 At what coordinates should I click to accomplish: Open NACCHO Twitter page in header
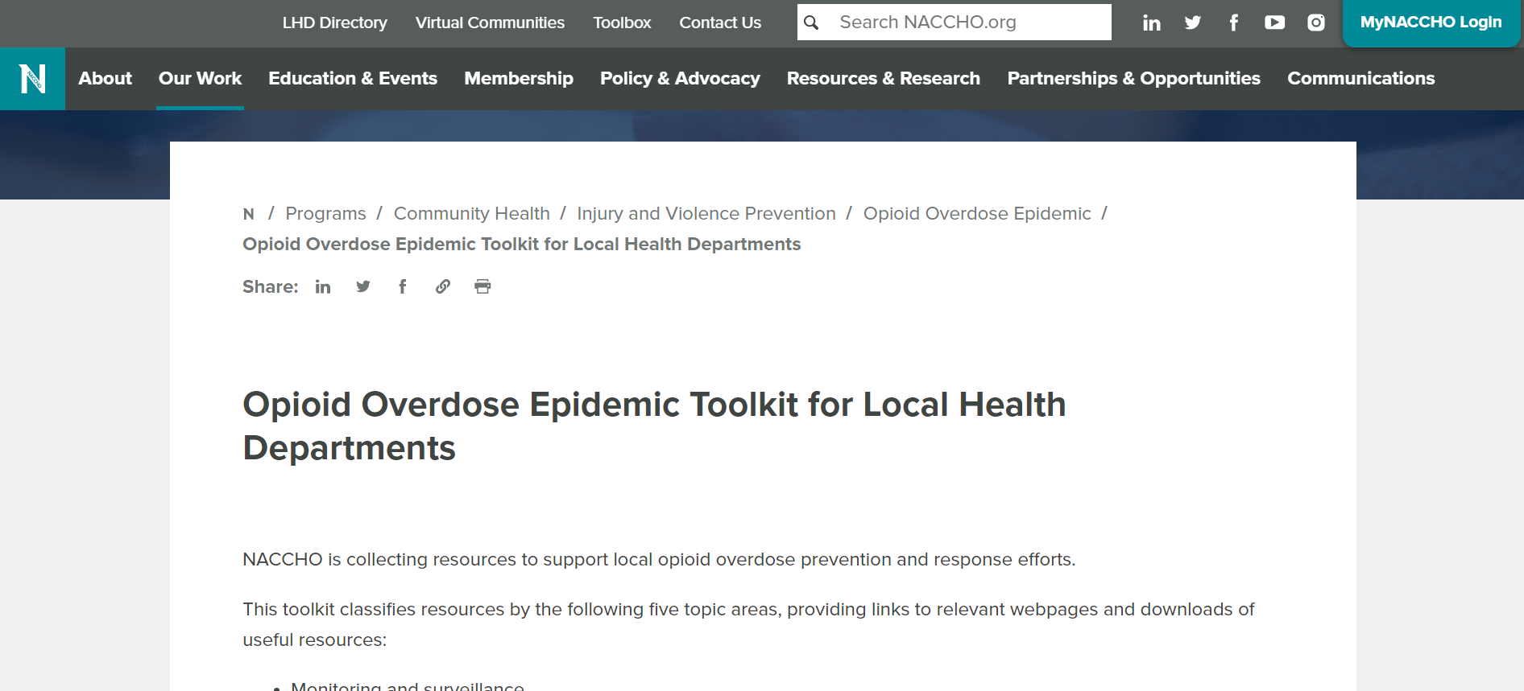[x=1193, y=23]
